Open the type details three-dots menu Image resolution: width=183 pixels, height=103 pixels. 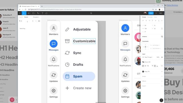tap(162, 66)
